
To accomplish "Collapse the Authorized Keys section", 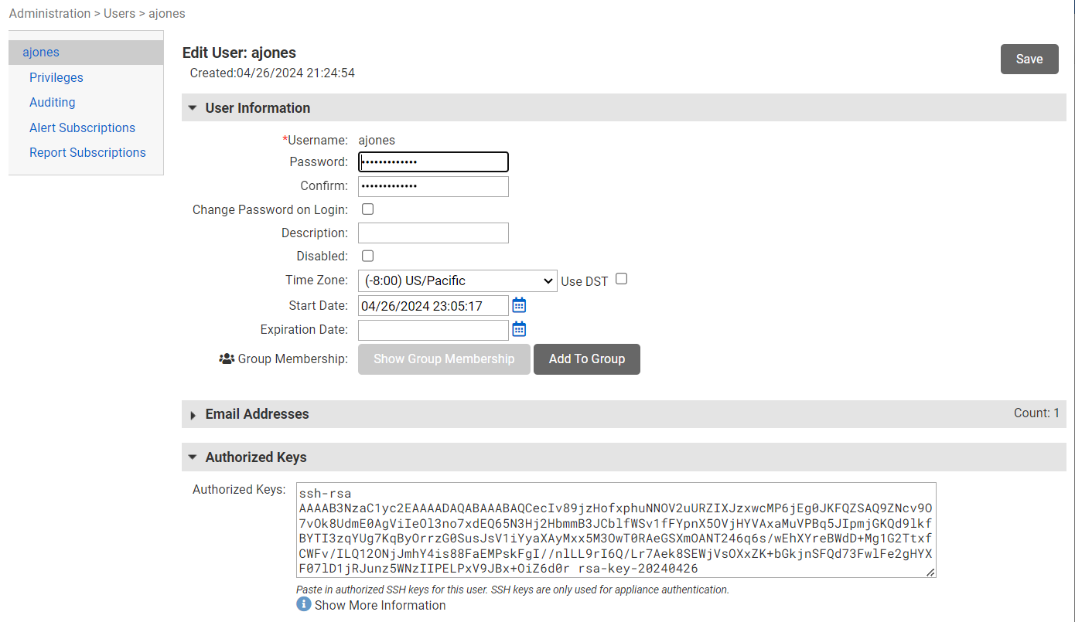I will 624,457.
